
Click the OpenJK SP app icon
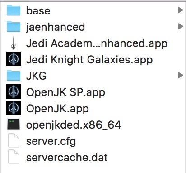coord(14,91)
